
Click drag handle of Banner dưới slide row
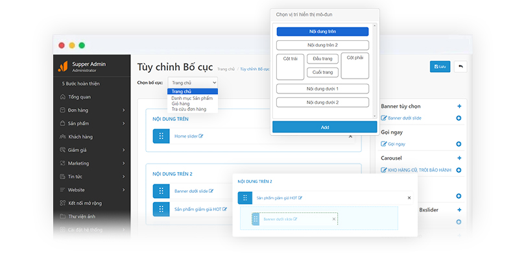click(161, 191)
